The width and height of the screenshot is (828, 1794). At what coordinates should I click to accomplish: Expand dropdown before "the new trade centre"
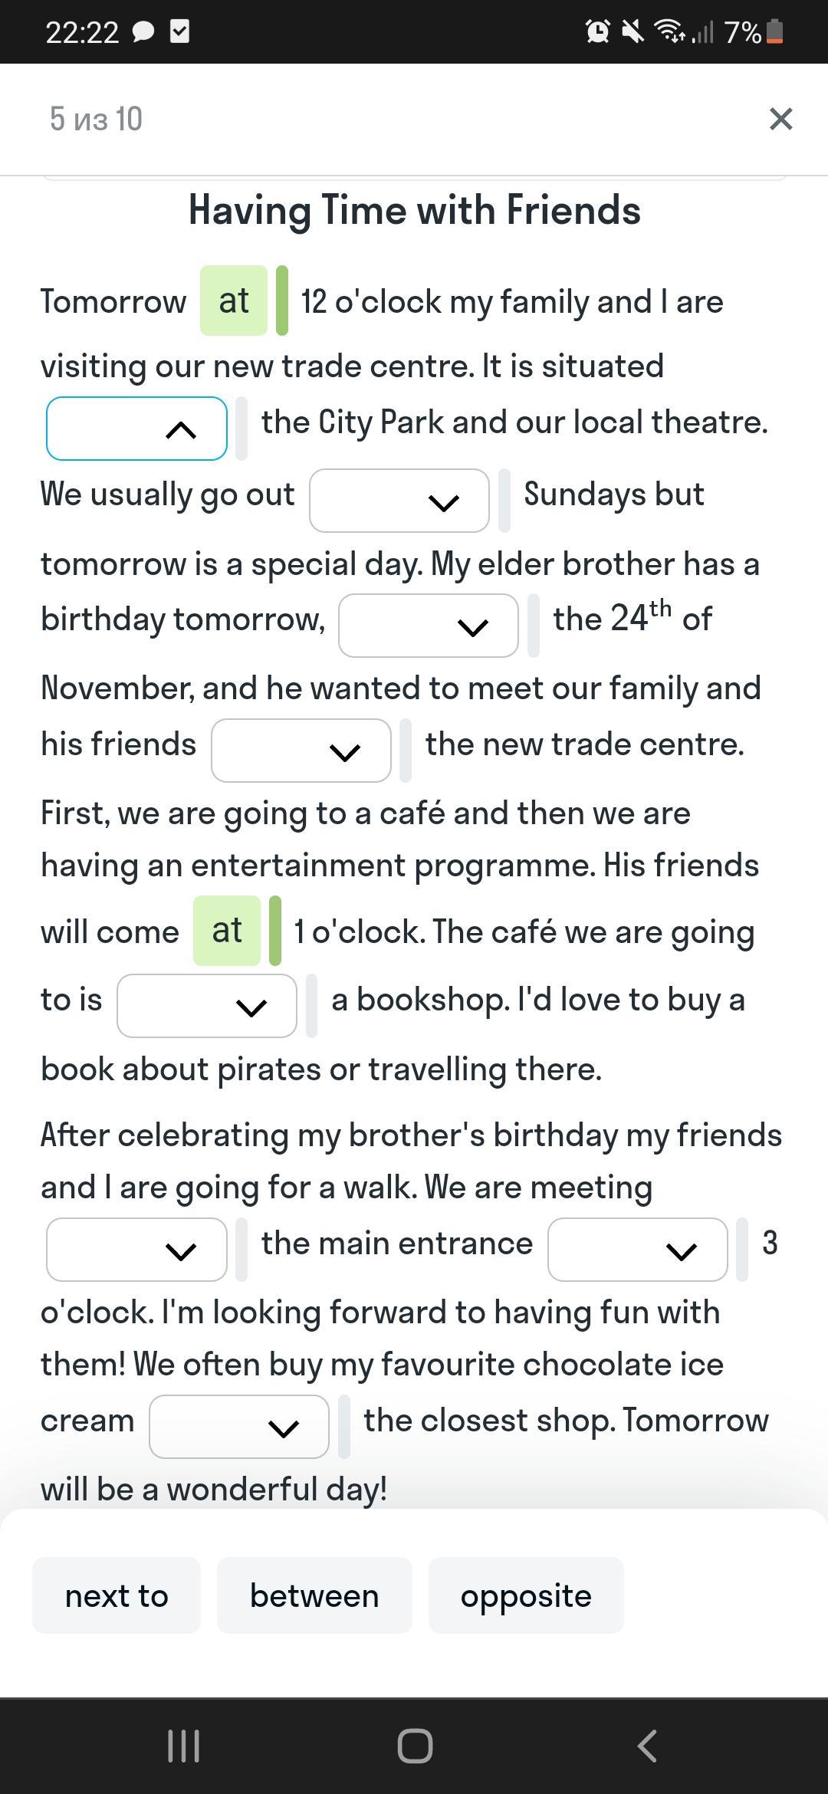301,751
